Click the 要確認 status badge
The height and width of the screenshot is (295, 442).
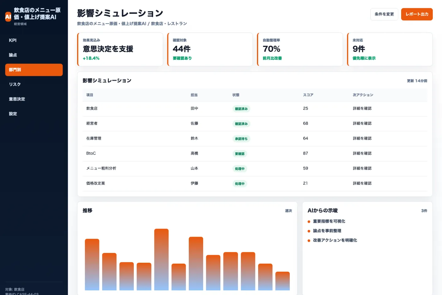(240, 154)
